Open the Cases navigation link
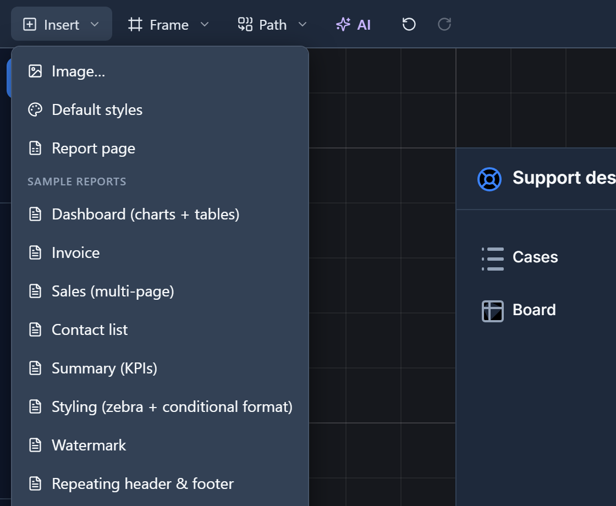The width and height of the screenshot is (616, 506). point(535,257)
